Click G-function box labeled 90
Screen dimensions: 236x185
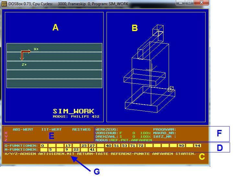[x=181, y=145]
